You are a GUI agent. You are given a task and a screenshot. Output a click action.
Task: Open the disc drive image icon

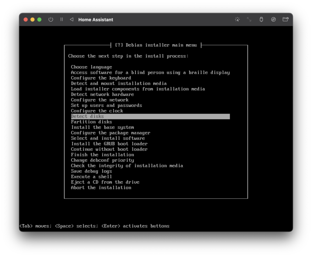pyautogui.click(x=273, y=19)
